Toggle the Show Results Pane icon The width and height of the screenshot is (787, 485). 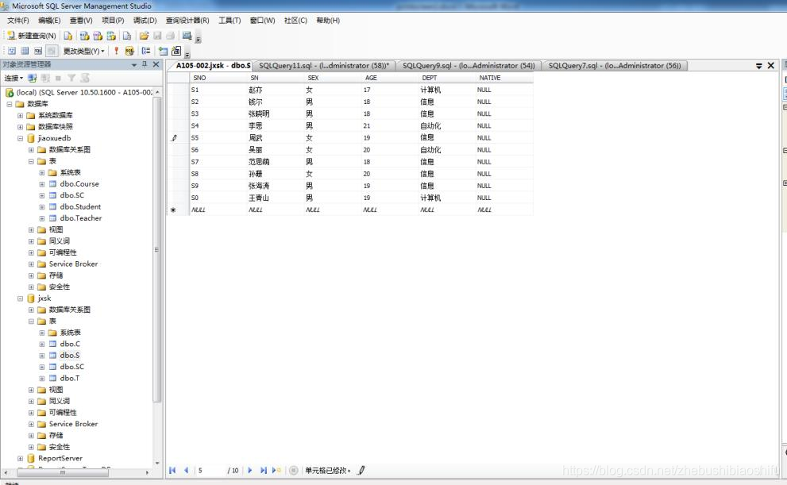[x=51, y=51]
